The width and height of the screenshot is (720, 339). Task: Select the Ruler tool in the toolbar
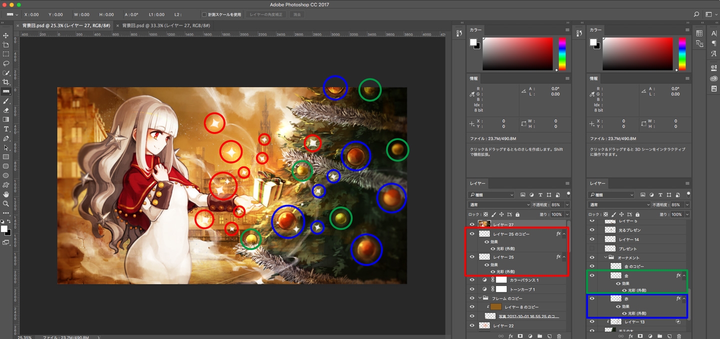[6, 91]
